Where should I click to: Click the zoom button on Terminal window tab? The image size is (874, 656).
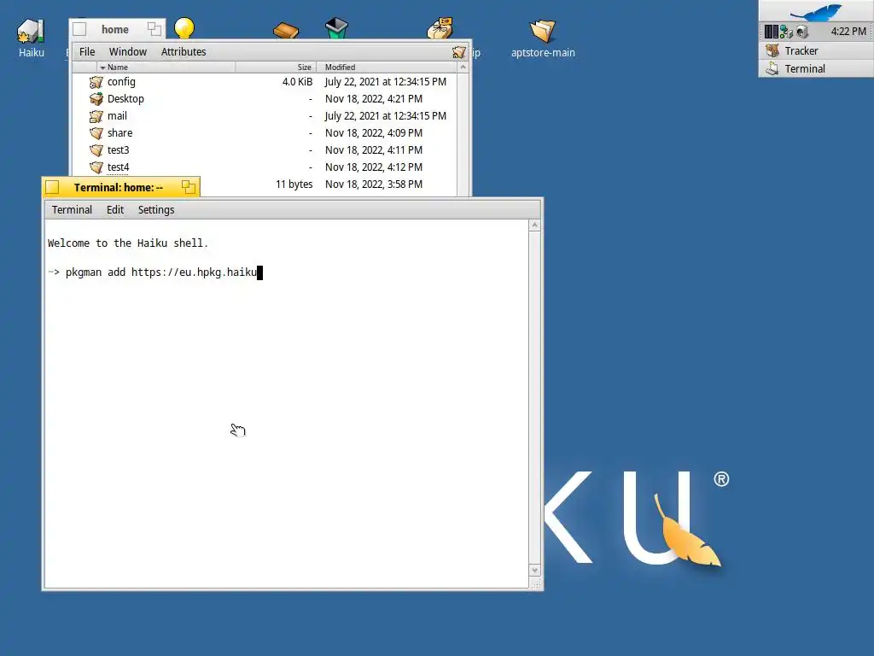click(x=189, y=187)
